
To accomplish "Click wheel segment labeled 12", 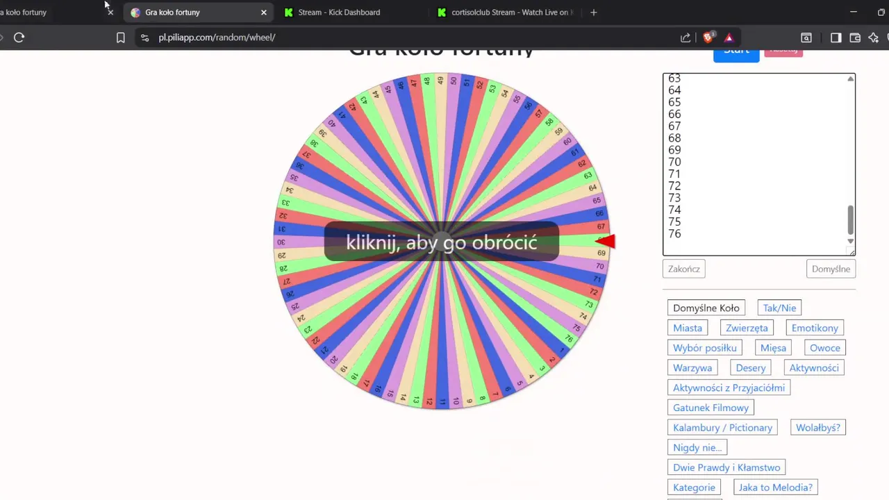I will tap(429, 401).
